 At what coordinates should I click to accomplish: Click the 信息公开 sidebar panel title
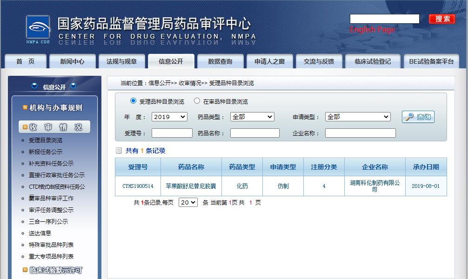click(54, 87)
